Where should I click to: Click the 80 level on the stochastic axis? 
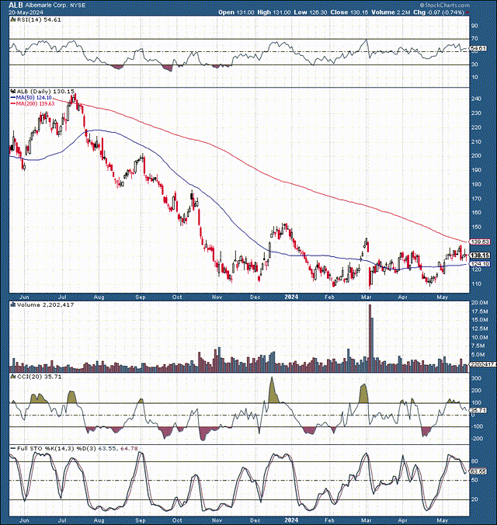[x=475, y=461]
